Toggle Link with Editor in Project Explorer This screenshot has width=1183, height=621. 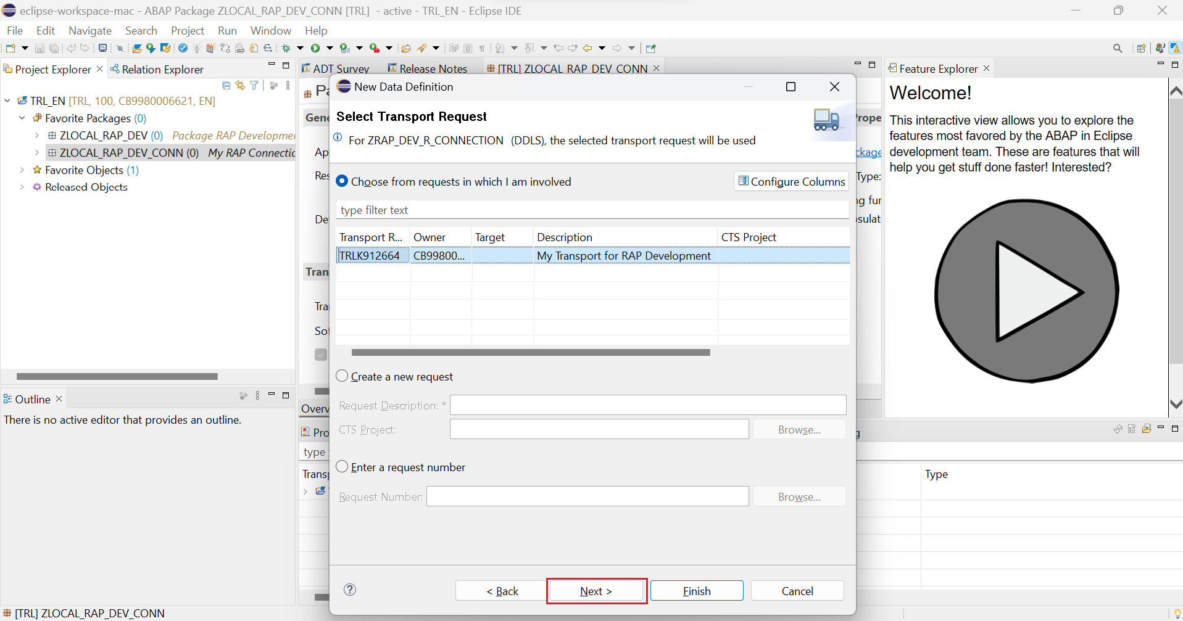pyautogui.click(x=240, y=86)
